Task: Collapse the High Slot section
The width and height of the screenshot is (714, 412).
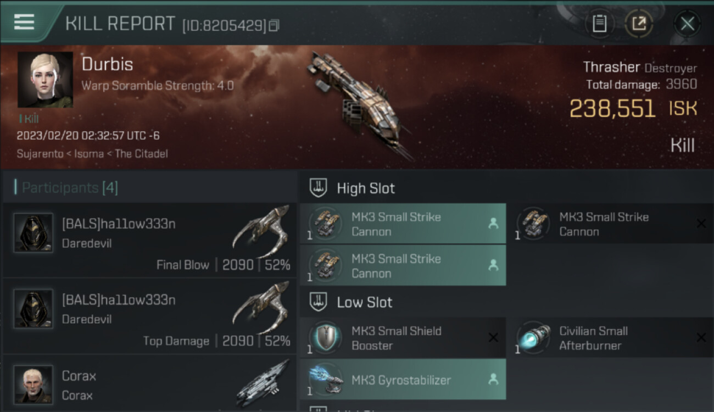Action: point(319,188)
